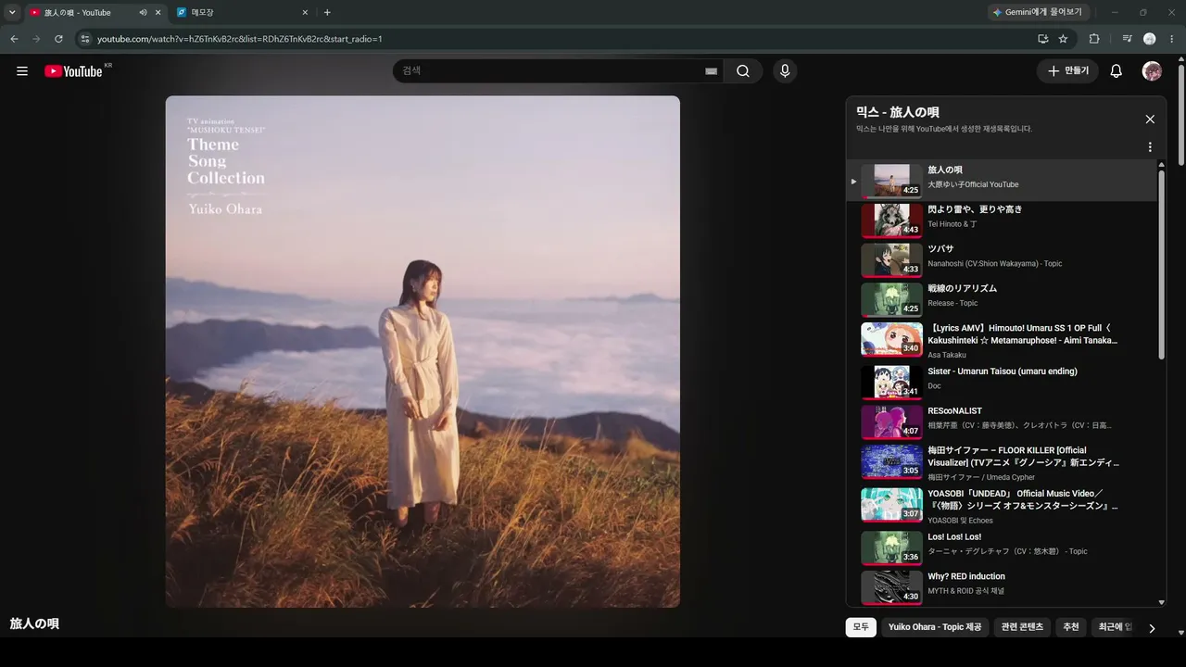Screen dimensions: 1186x667
Task: Install the YouTube app from address bar
Action: tap(1043, 39)
